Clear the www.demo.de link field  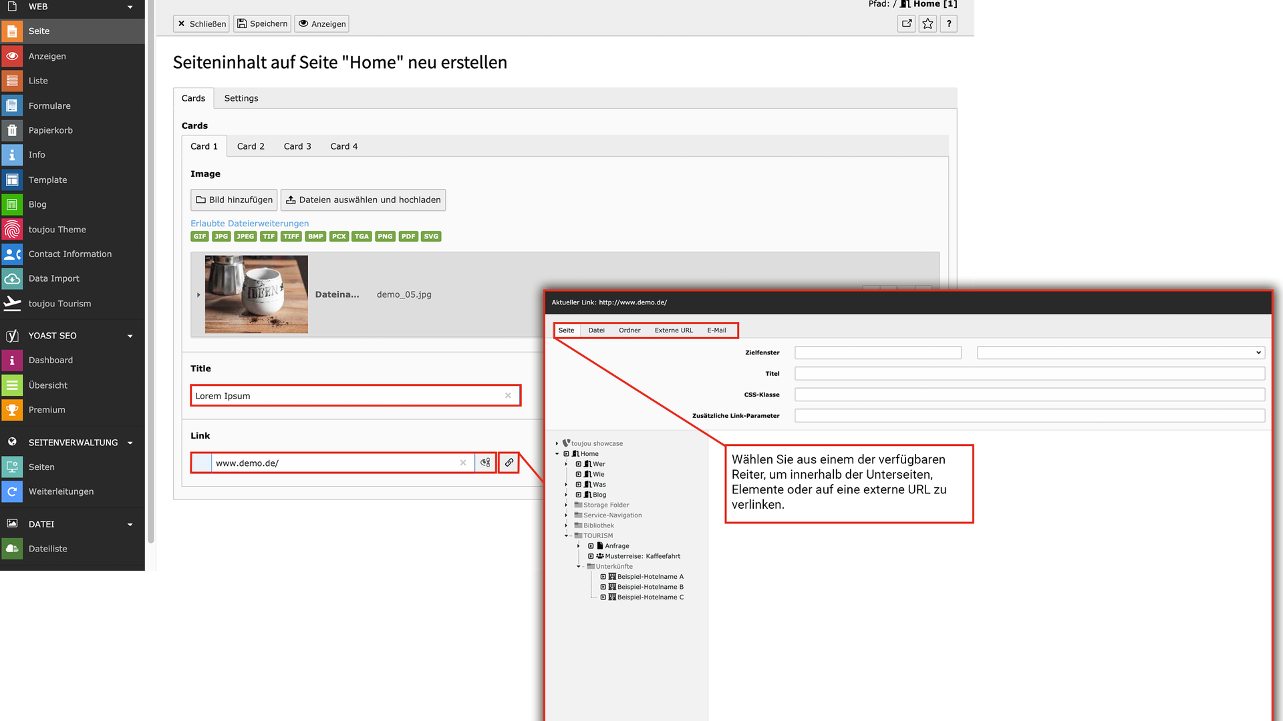(x=463, y=463)
